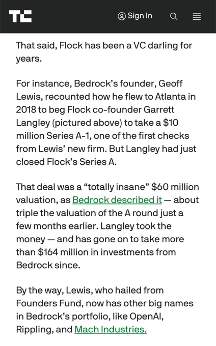Open the Mach Industries link
The width and height of the screenshot is (216, 346).
tap(111, 329)
